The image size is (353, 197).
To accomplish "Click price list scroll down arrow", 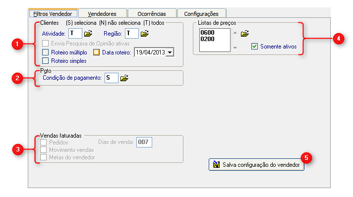I will click(x=235, y=48).
